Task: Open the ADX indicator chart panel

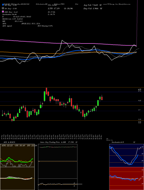Action: point(17,155)
